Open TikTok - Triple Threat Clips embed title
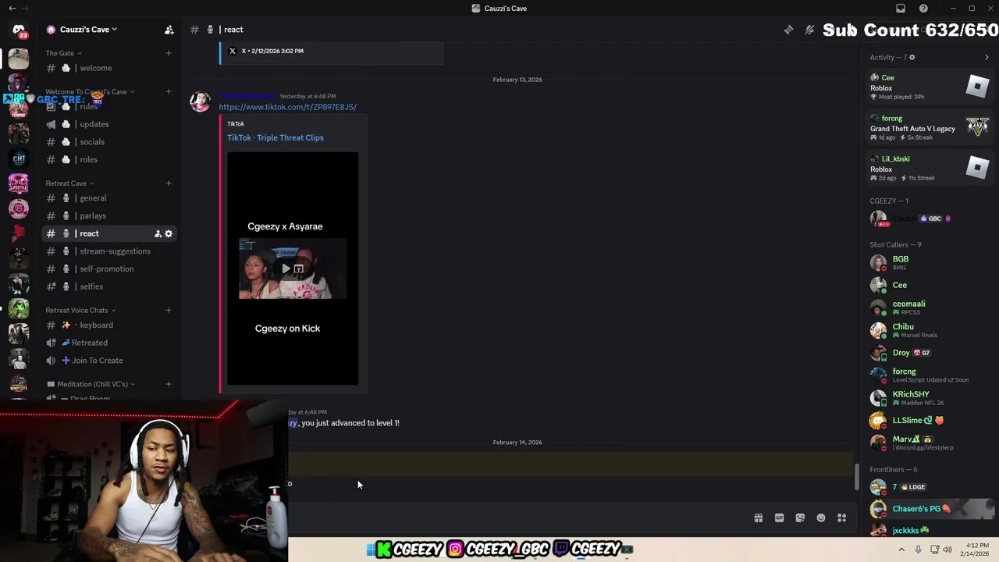The width and height of the screenshot is (999, 562). pos(275,137)
